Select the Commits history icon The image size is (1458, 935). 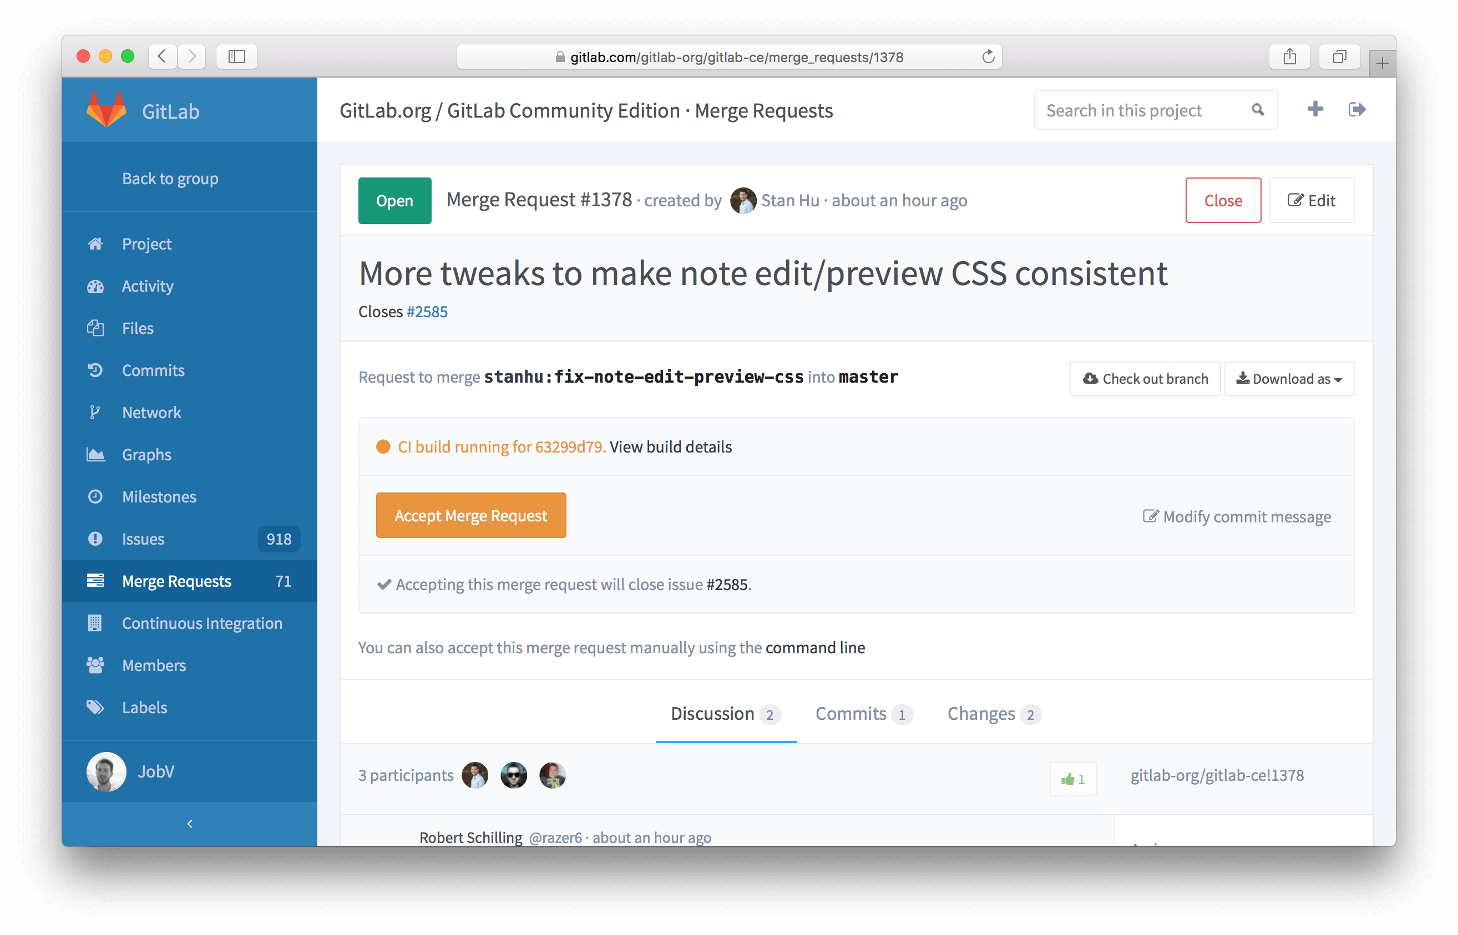[98, 370]
